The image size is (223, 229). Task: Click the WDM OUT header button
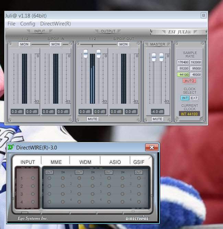(79, 172)
